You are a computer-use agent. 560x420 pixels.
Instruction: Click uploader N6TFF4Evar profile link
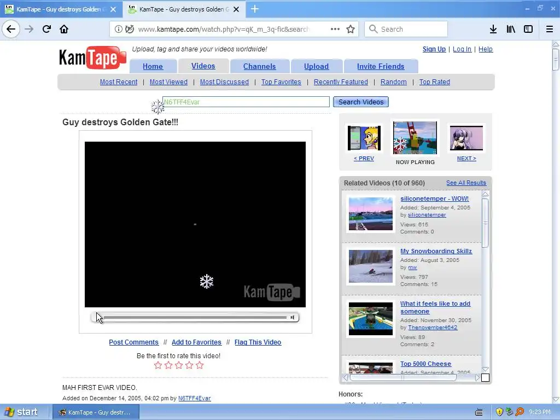195,398
